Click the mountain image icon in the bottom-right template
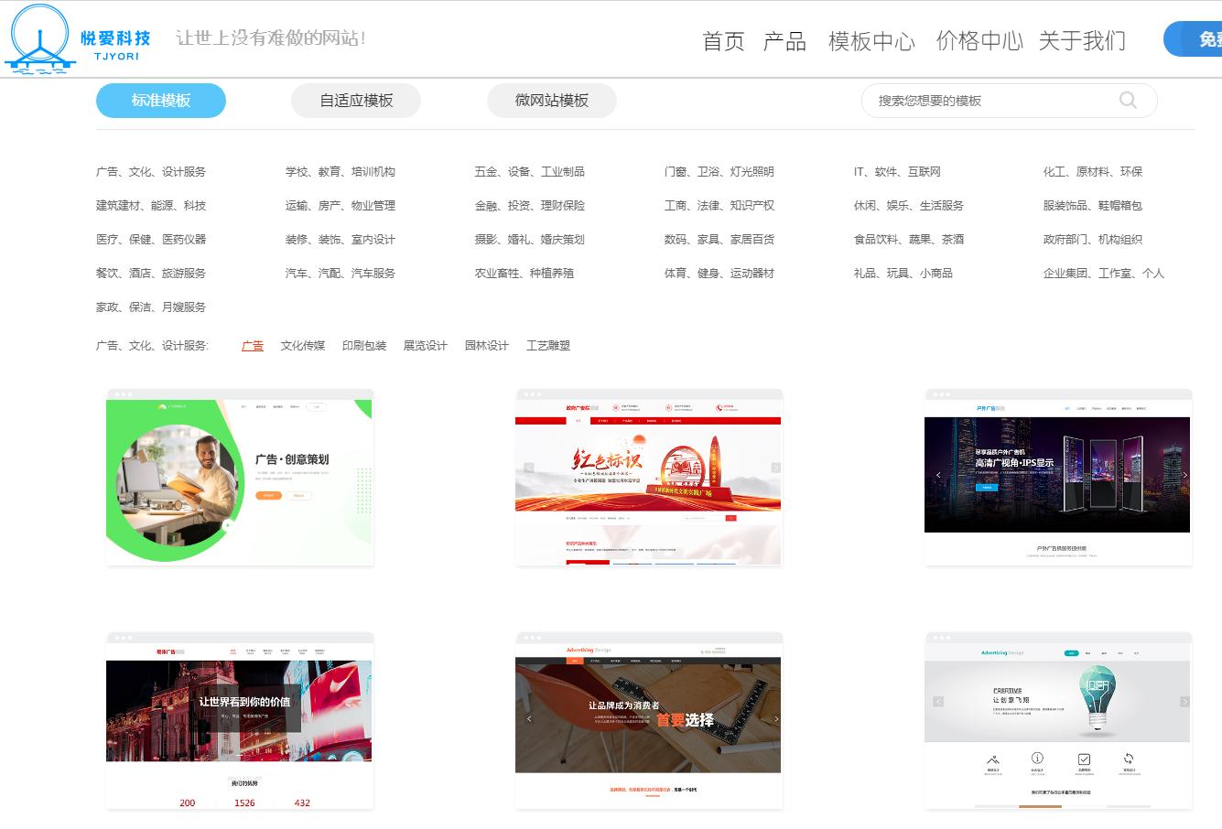 click(994, 760)
